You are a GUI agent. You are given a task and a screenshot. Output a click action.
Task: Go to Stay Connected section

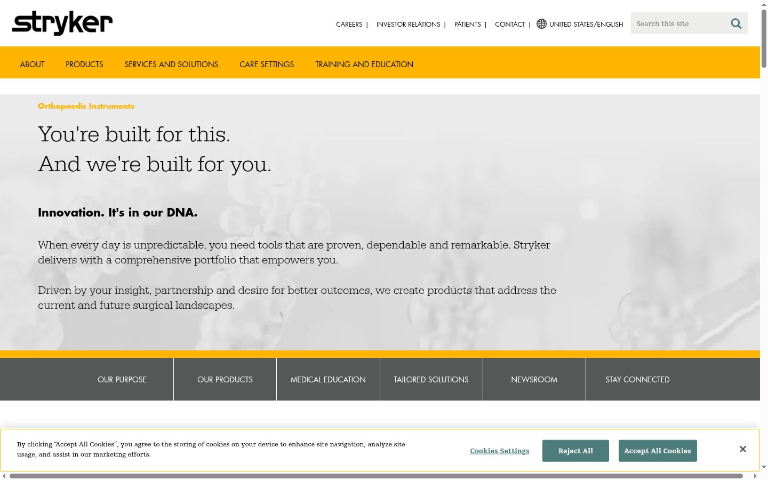[x=637, y=379]
